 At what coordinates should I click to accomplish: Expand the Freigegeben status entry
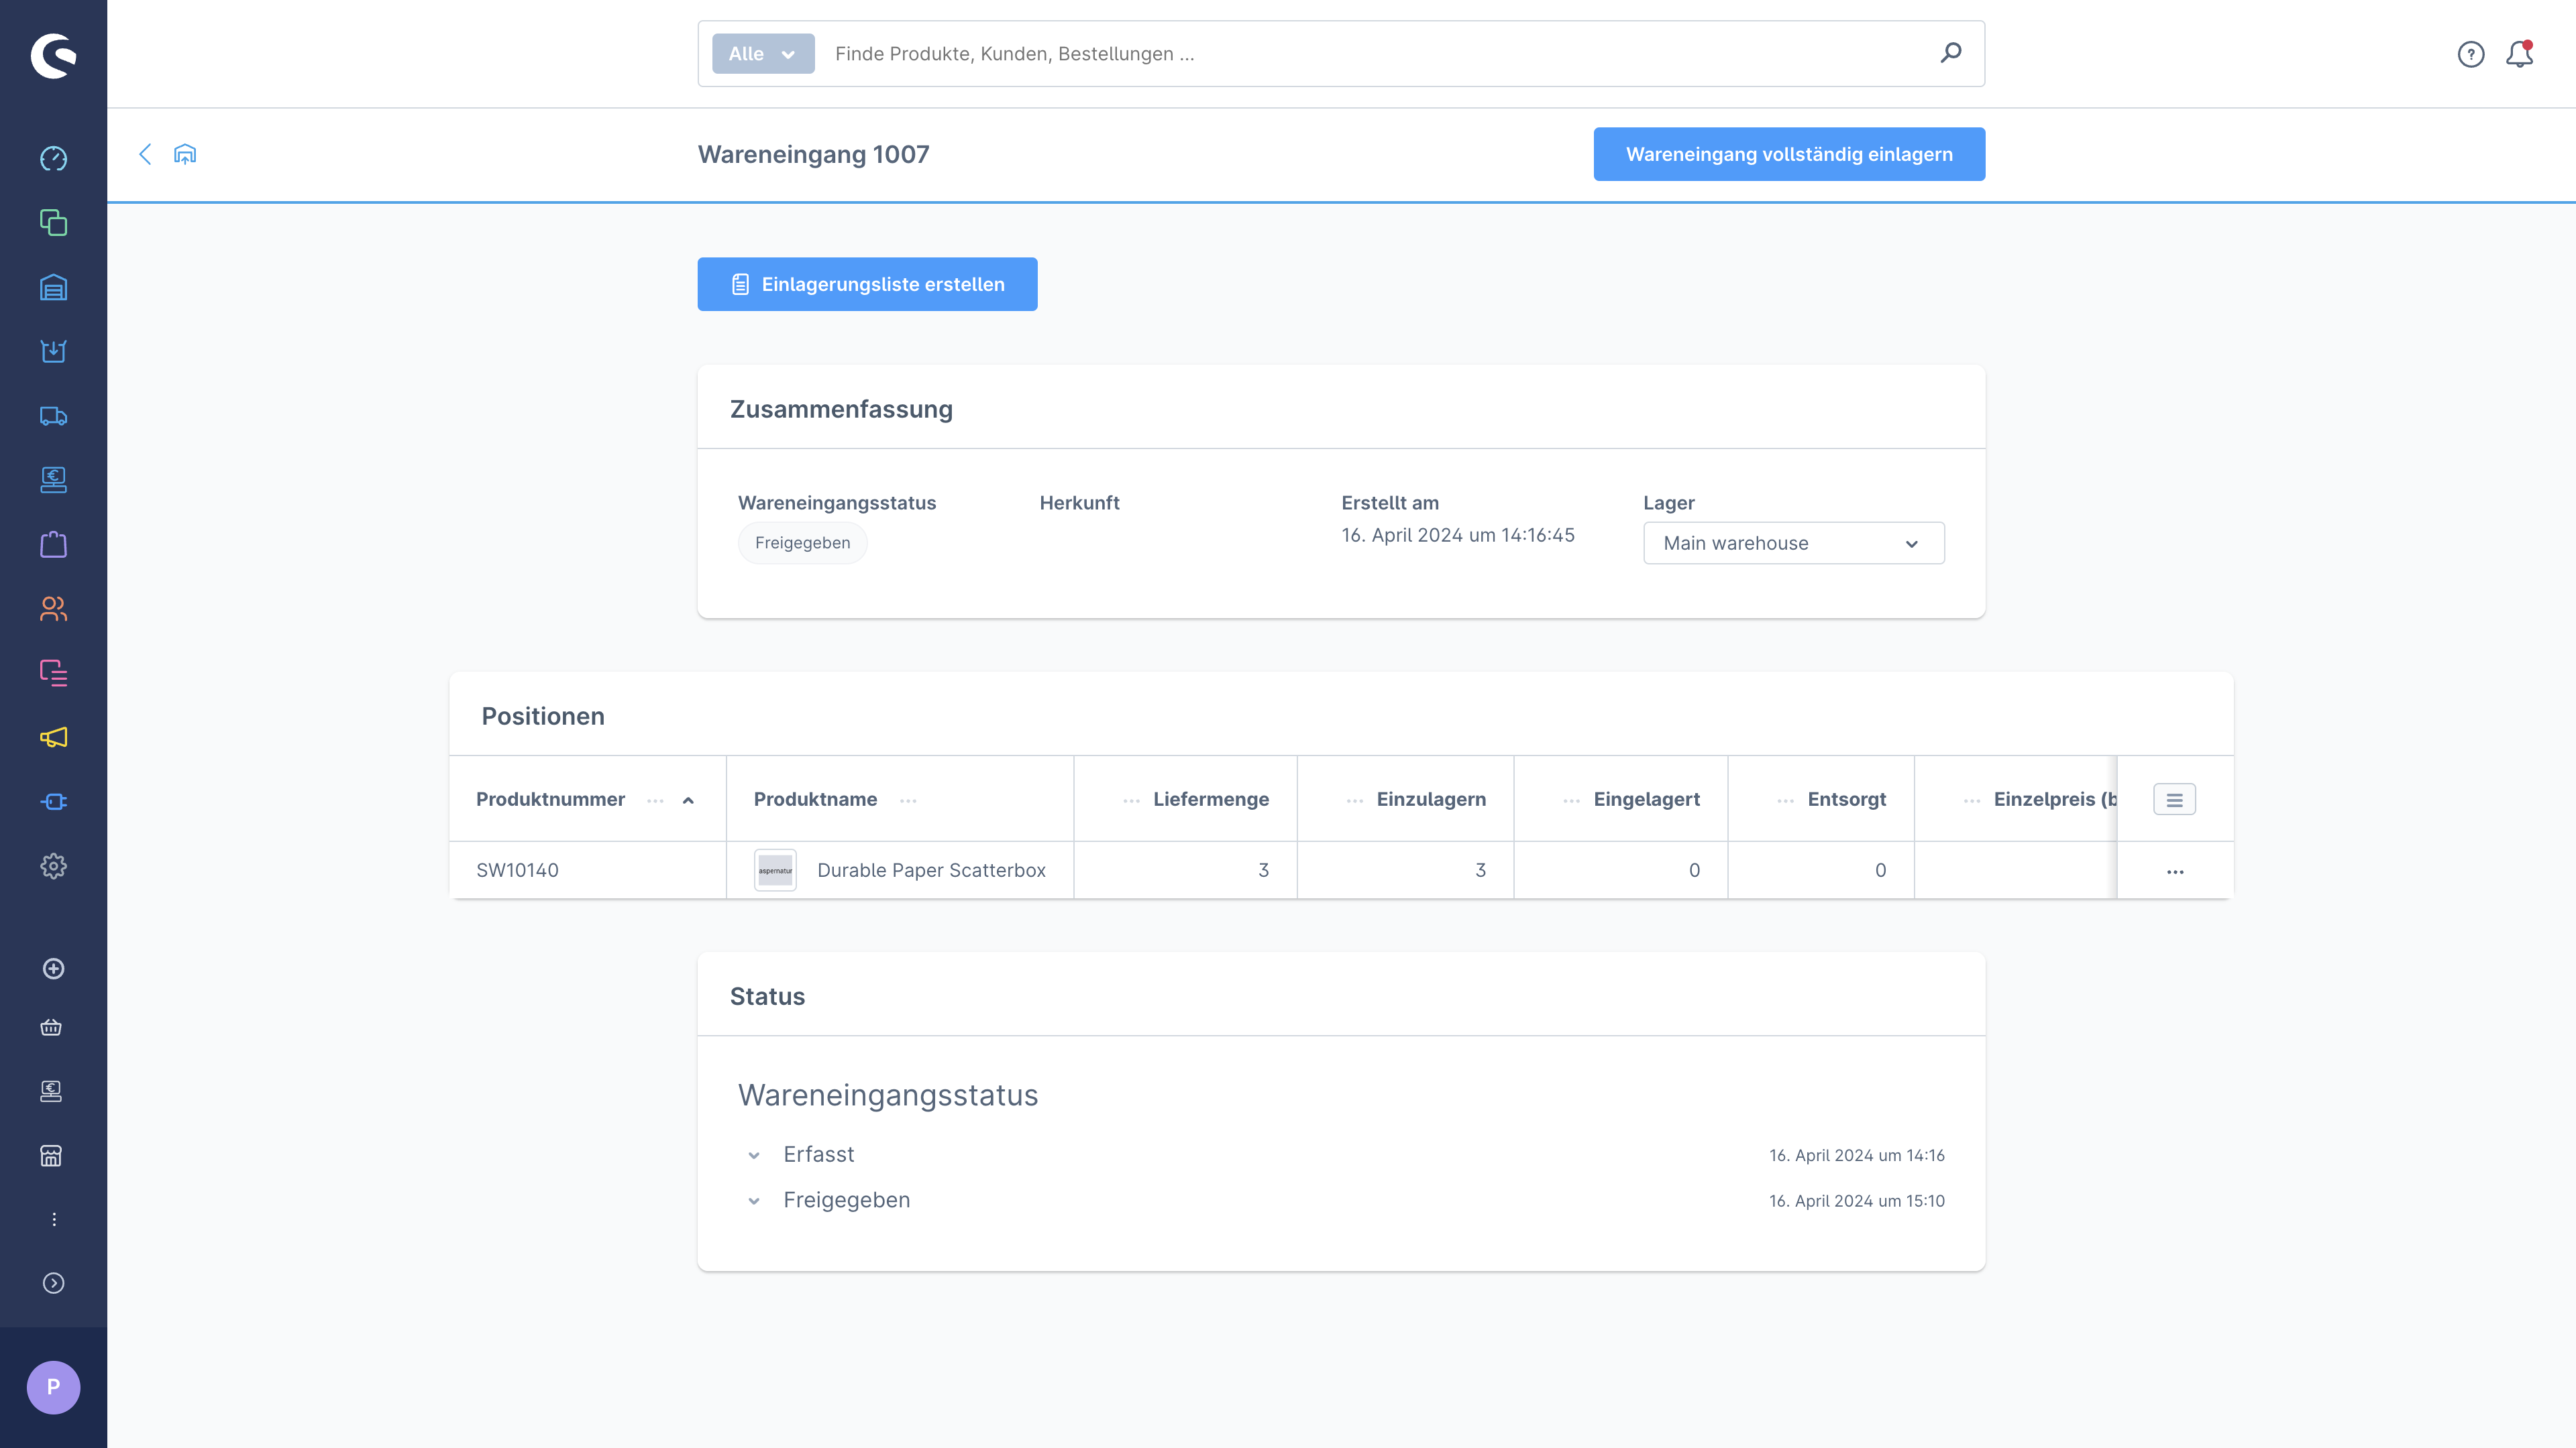click(x=754, y=1201)
